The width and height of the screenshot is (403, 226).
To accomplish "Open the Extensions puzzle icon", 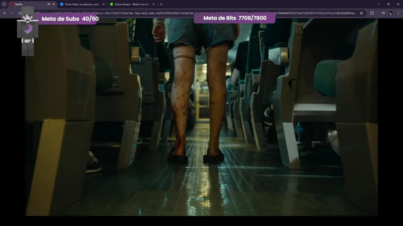I will 372,13.
